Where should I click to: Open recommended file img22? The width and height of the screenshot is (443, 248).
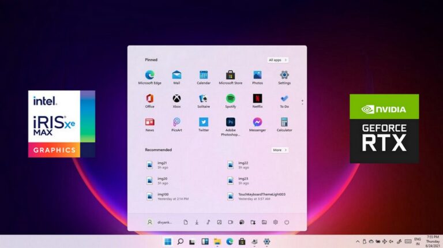(x=238, y=165)
